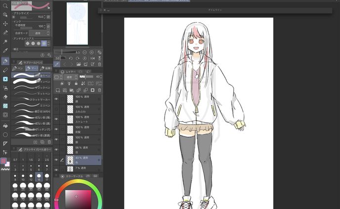
Task: Select the Zoom magnifier tool
Action: click(5, 5)
